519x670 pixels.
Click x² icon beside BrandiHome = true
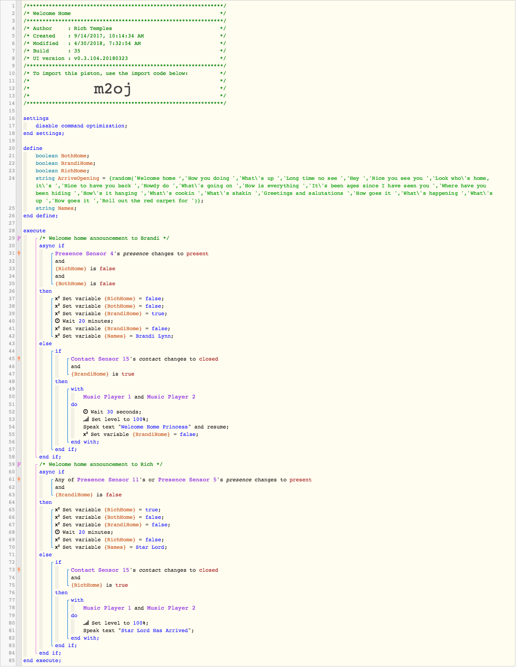tap(57, 313)
